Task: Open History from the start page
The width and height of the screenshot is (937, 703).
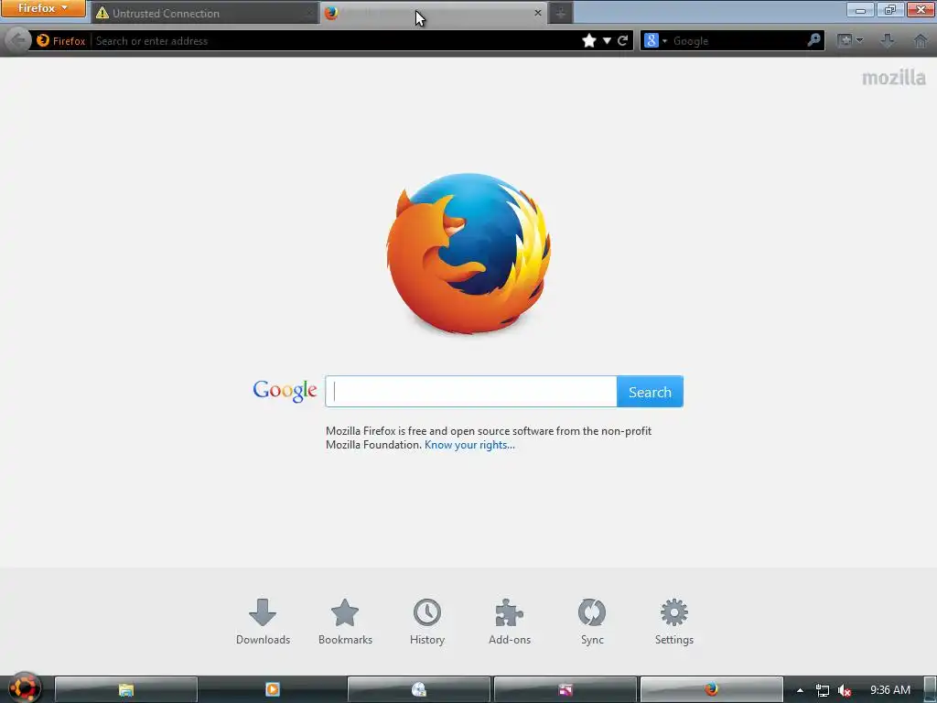Action: click(x=427, y=622)
